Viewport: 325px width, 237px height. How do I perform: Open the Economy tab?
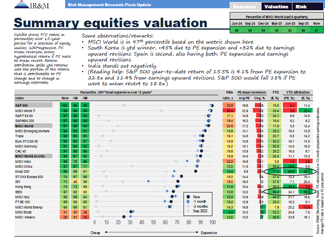tap(245, 7)
